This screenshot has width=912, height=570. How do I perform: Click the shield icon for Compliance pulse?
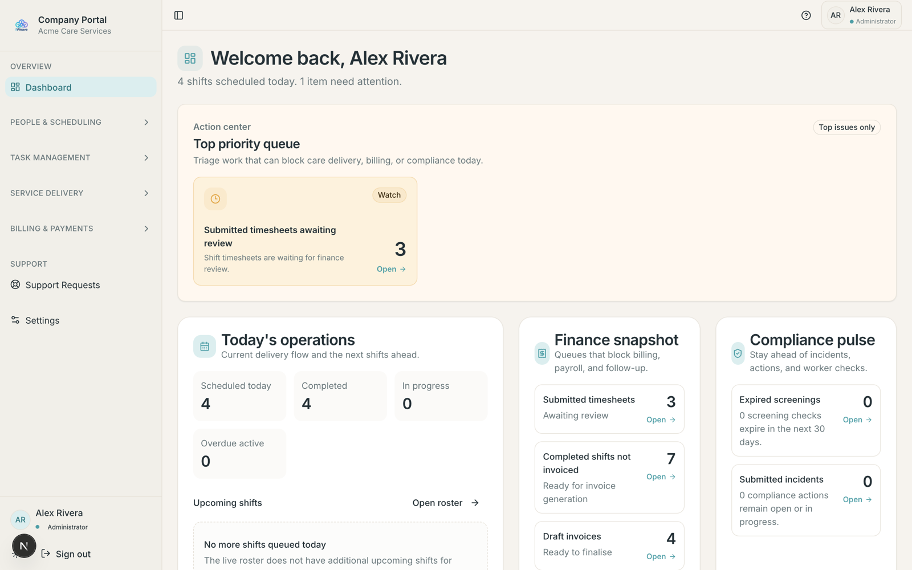(x=738, y=353)
